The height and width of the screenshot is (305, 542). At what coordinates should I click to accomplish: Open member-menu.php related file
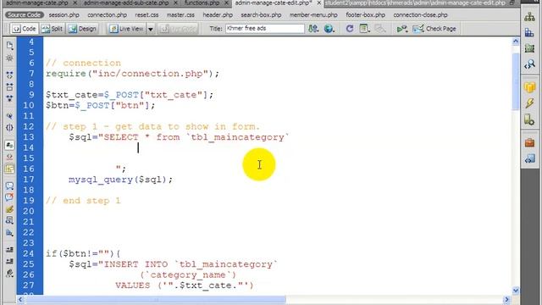(313, 15)
